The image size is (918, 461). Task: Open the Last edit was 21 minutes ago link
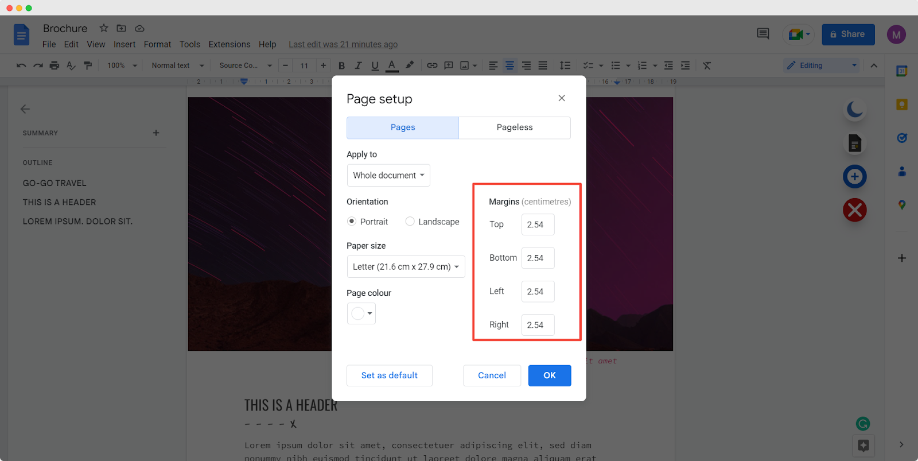pos(343,44)
